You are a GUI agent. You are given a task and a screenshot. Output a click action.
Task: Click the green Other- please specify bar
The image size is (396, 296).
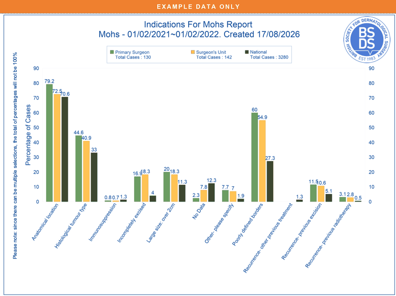tap(225, 196)
